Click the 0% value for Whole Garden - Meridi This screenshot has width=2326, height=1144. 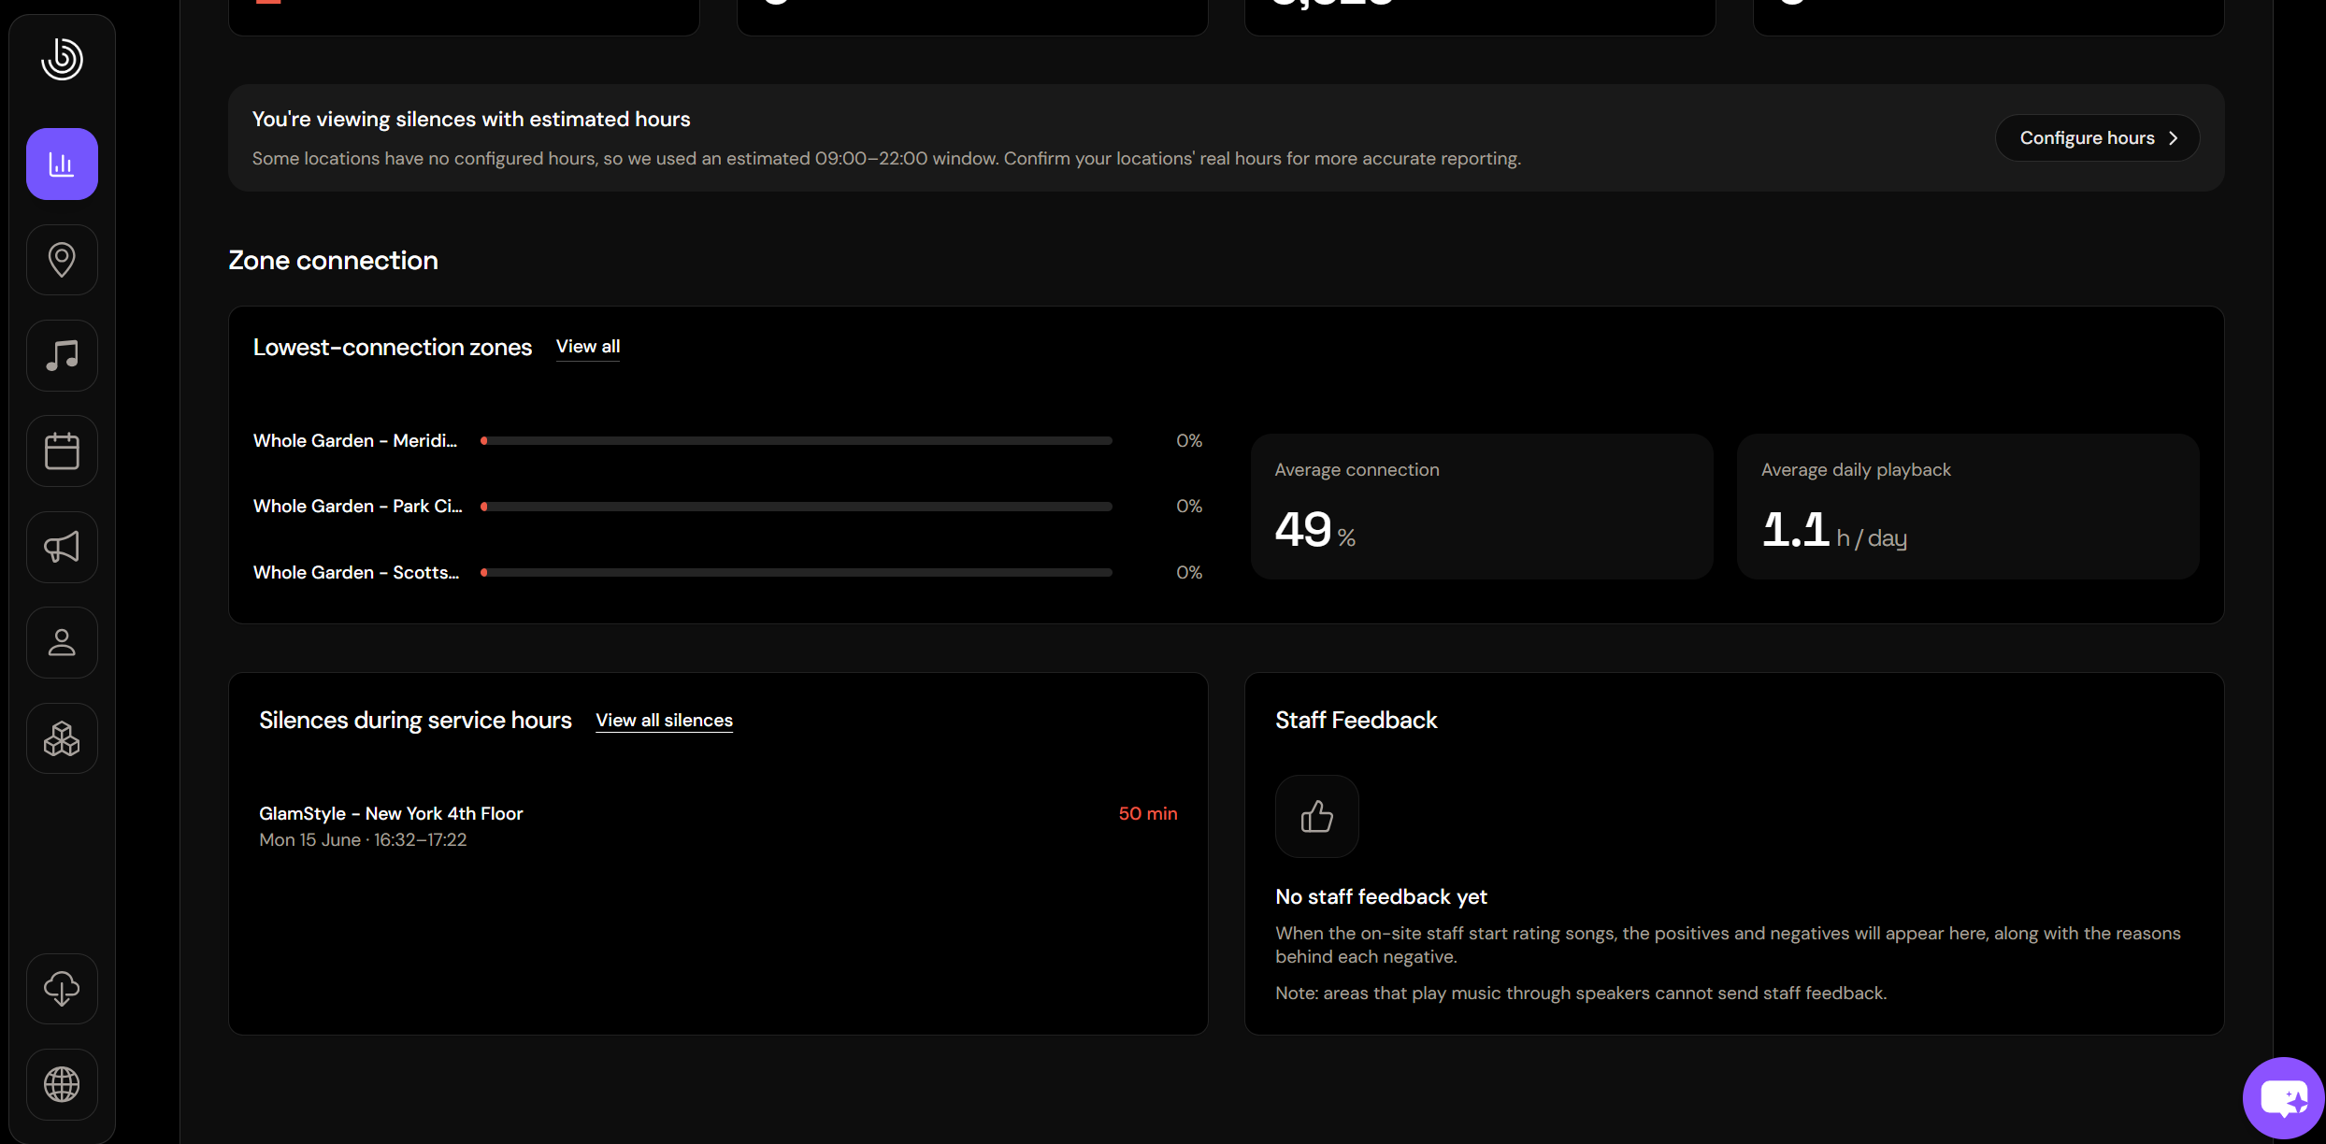(1189, 440)
